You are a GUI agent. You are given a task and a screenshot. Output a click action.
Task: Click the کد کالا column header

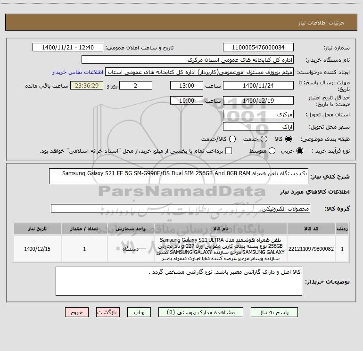[x=311, y=229]
